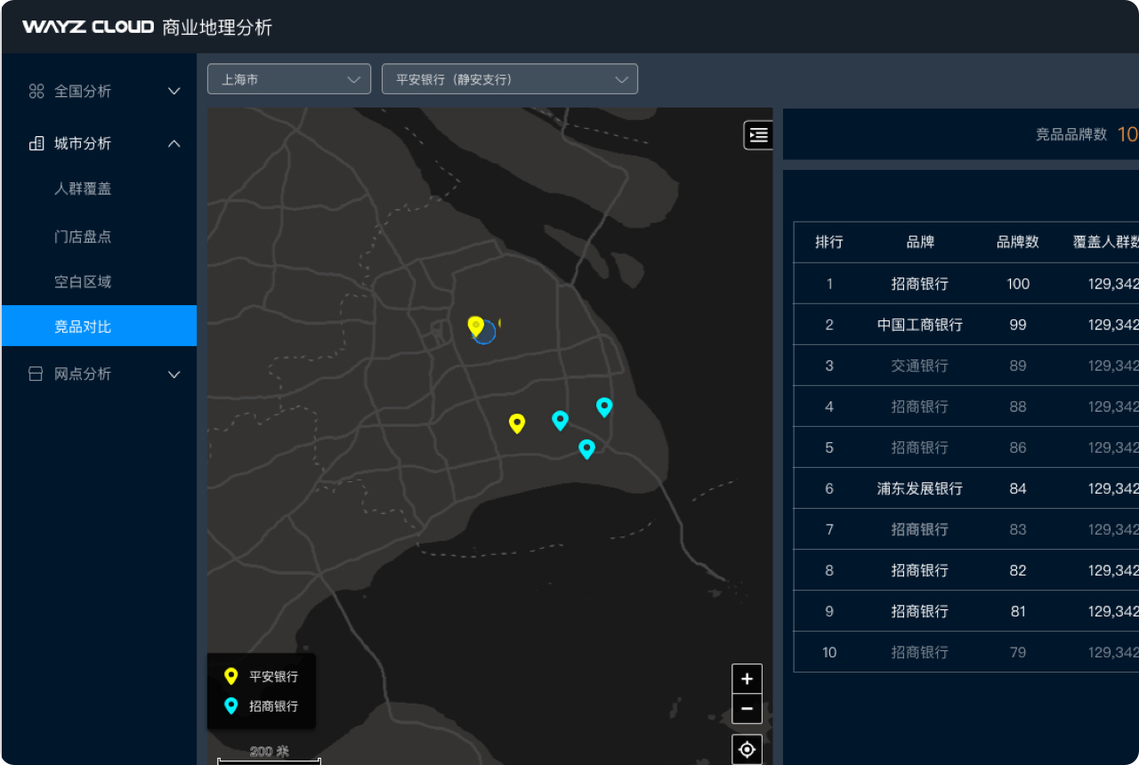Open 门店盘点 in sidebar

pos(83,237)
